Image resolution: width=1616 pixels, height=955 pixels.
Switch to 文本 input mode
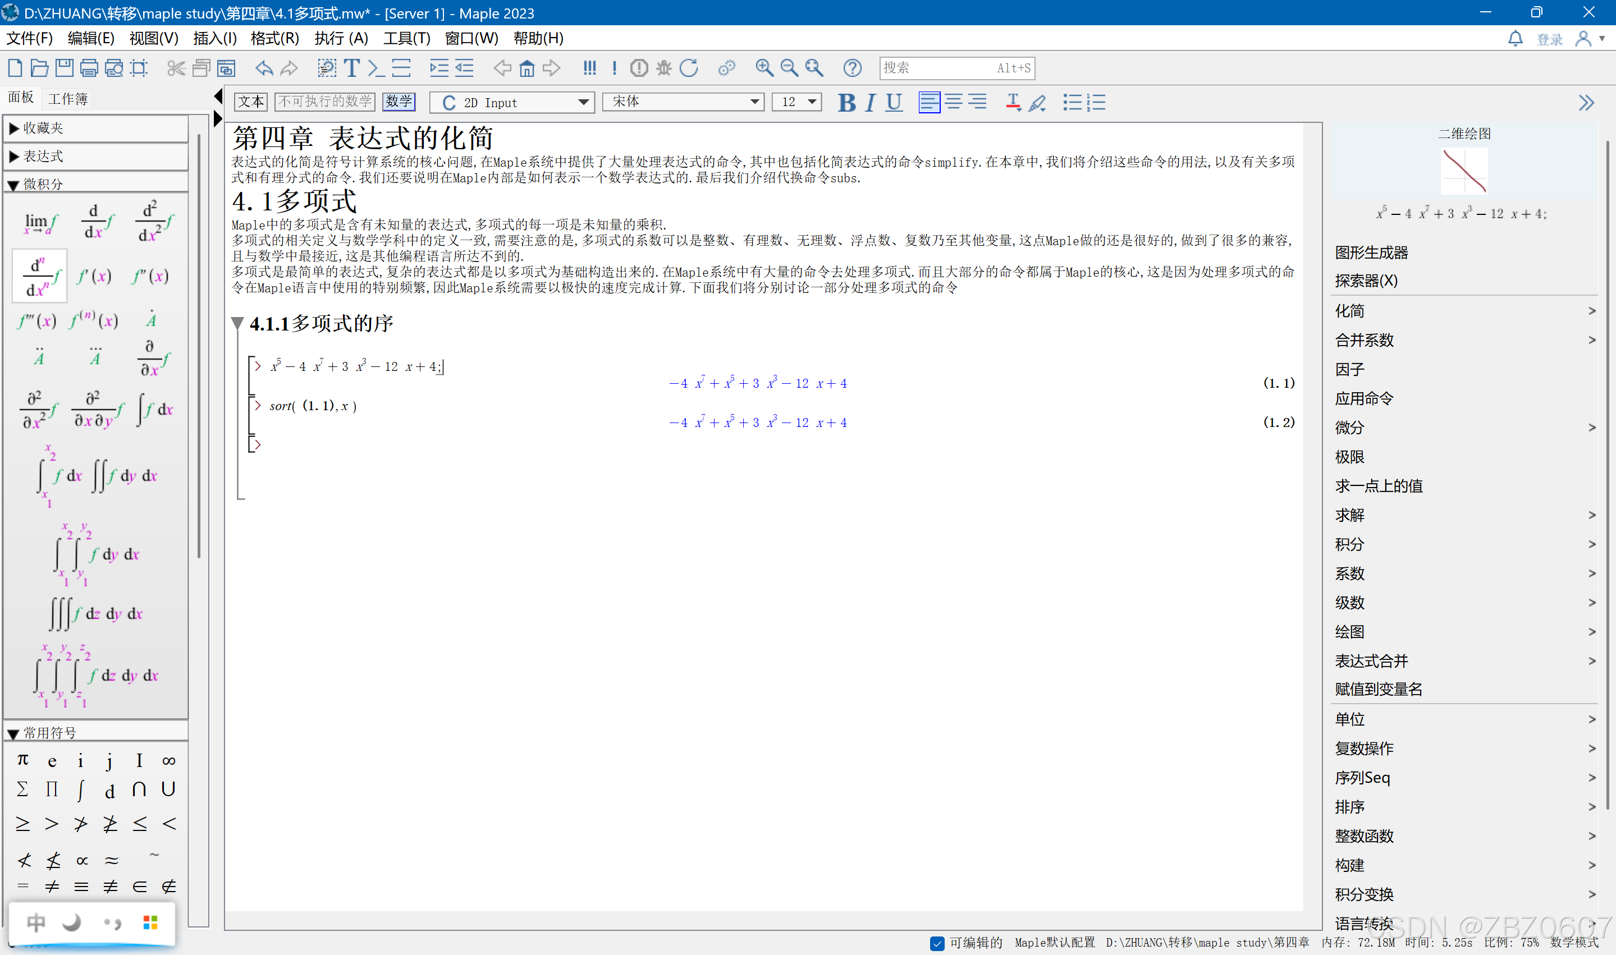point(250,102)
